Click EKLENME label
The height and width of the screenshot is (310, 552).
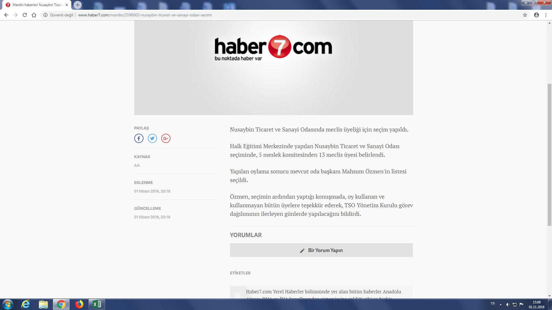[143, 183]
